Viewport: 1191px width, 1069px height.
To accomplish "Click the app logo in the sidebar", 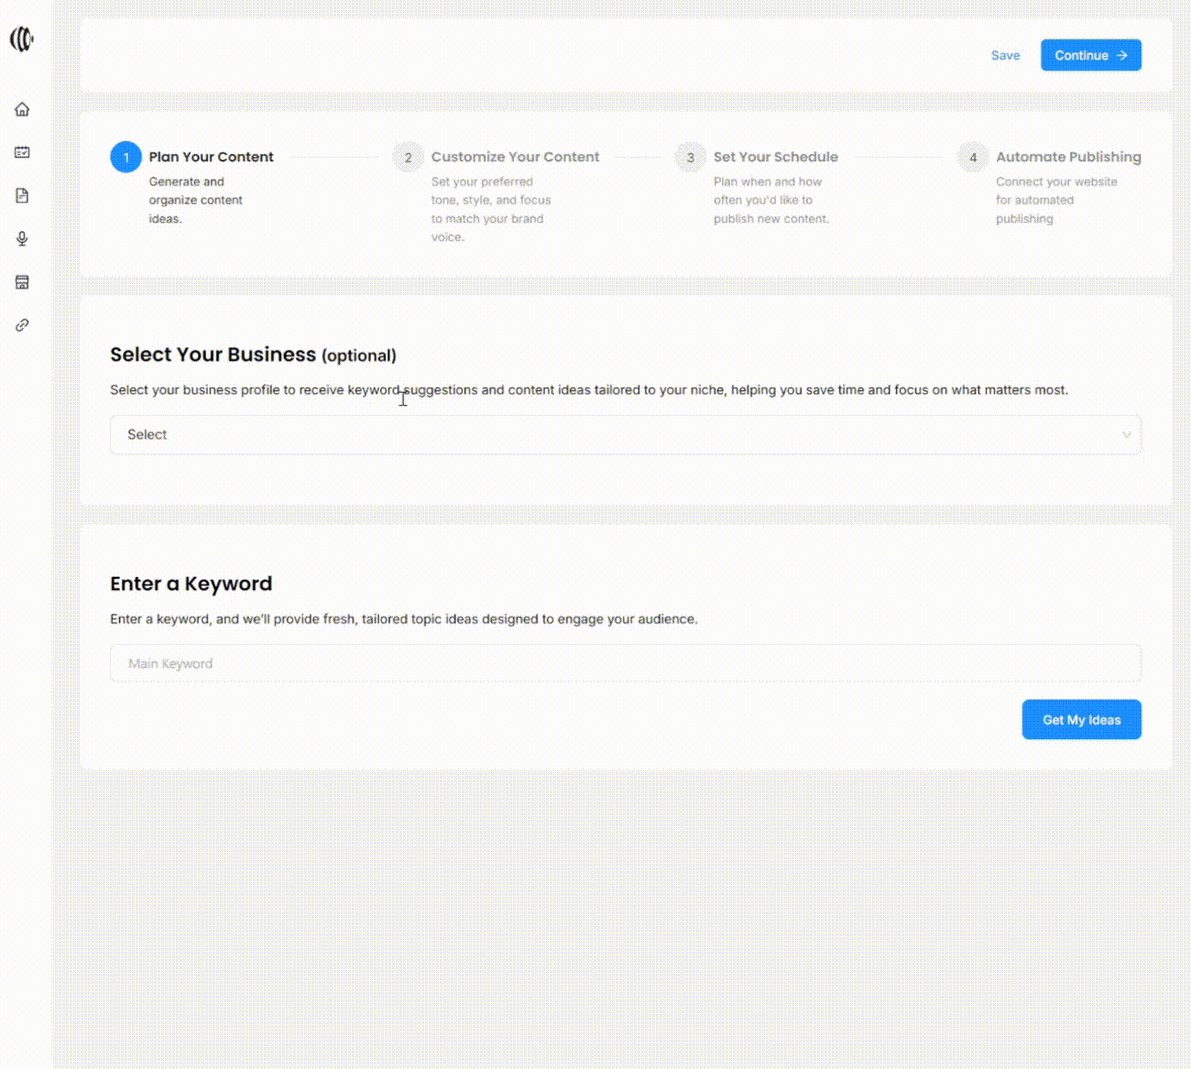I will pyautogui.click(x=22, y=39).
